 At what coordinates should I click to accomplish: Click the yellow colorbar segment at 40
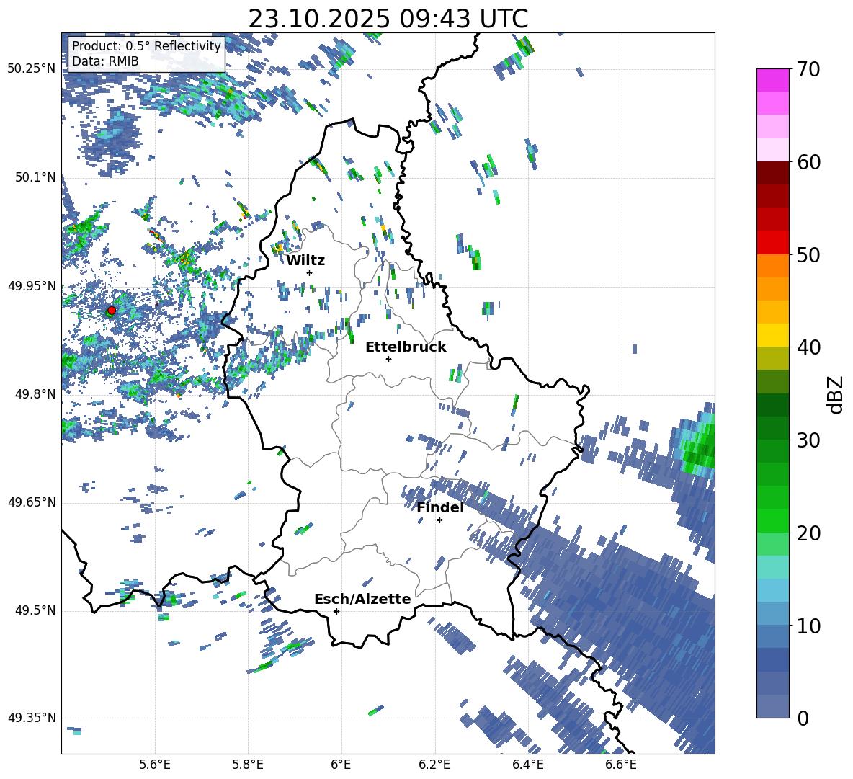(772, 335)
